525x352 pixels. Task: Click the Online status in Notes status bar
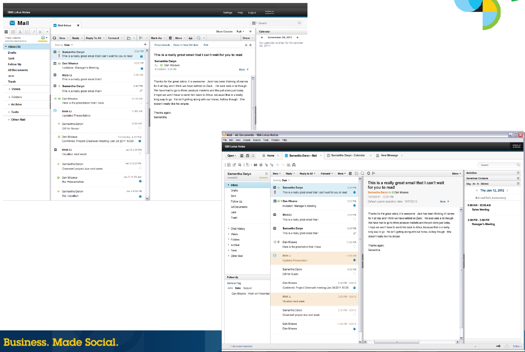tap(517, 346)
